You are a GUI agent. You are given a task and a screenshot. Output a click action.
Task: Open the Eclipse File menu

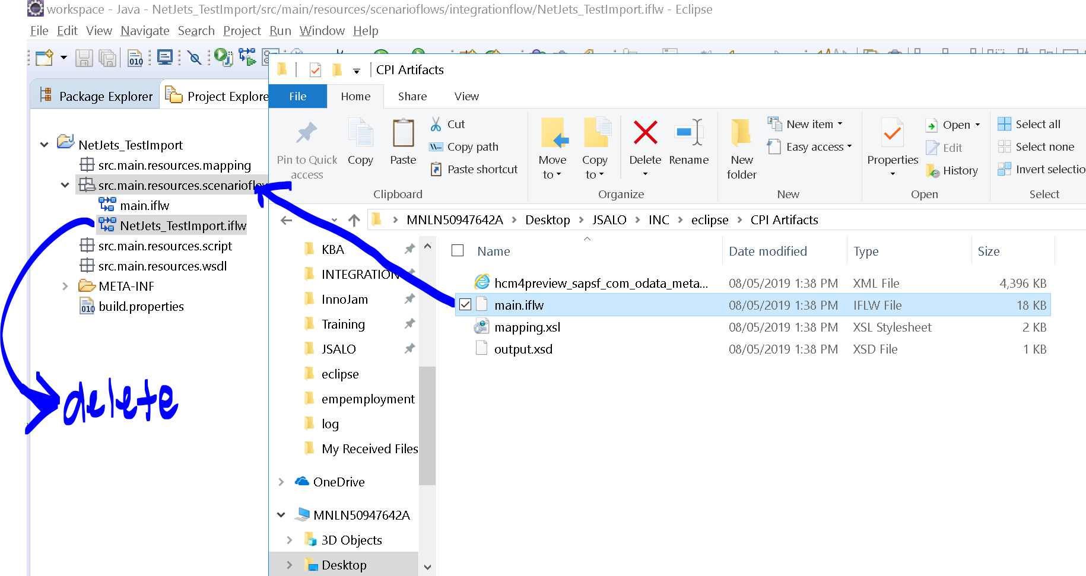coord(39,31)
